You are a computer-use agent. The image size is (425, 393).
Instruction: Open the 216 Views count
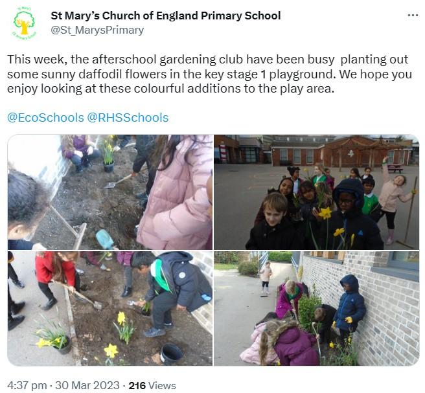[x=152, y=385]
